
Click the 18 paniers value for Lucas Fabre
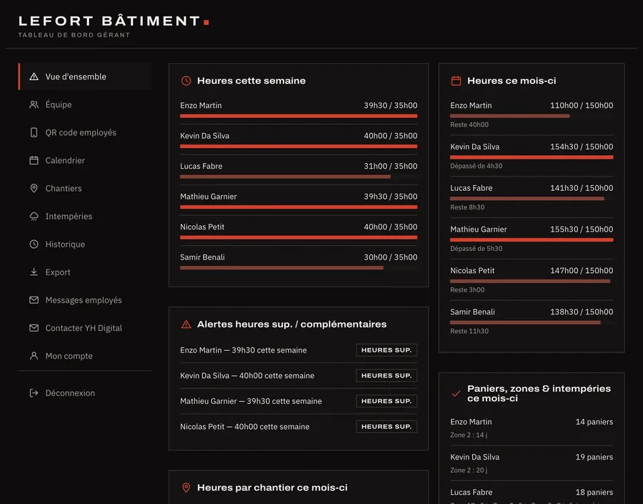pyautogui.click(x=594, y=493)
